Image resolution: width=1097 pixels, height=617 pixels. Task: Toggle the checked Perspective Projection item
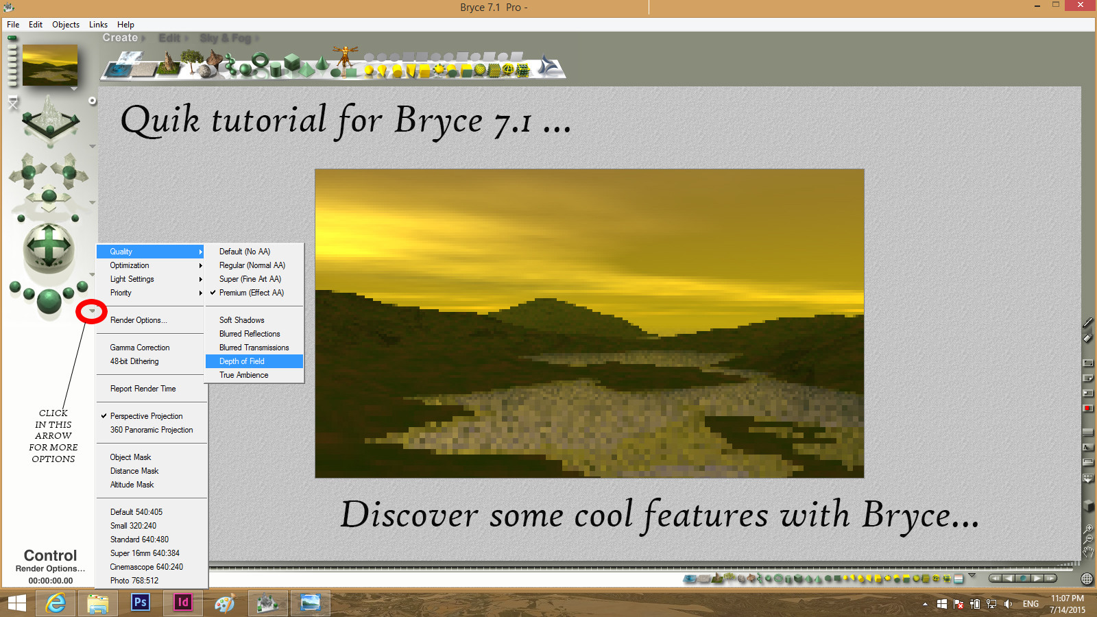click(151, 416)
